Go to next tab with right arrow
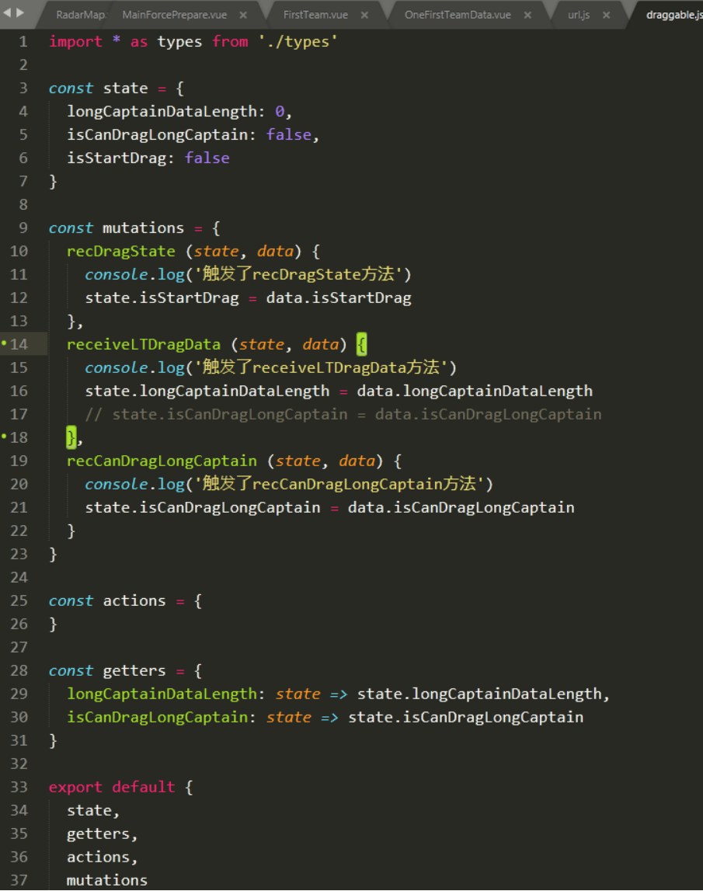The height and width of the screenshot is (891, 703). [x=20, y=12]
